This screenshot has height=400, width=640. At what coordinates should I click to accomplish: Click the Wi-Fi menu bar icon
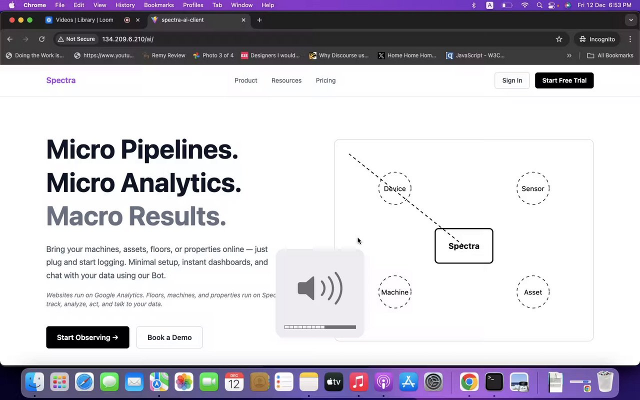pos(524,5)
